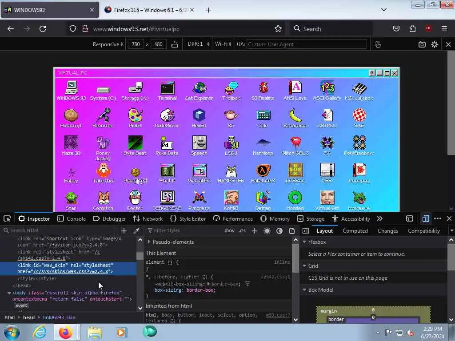This screenshot has width=455, height=341.
Task: Toggle dark color scheme simulation
Action: [x=279, y=231]
